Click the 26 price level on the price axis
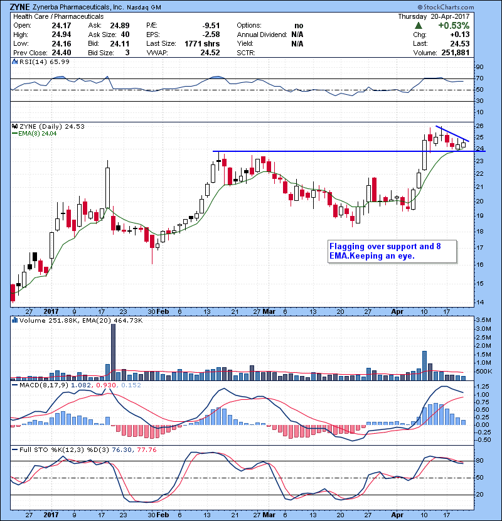 point(480,126)
